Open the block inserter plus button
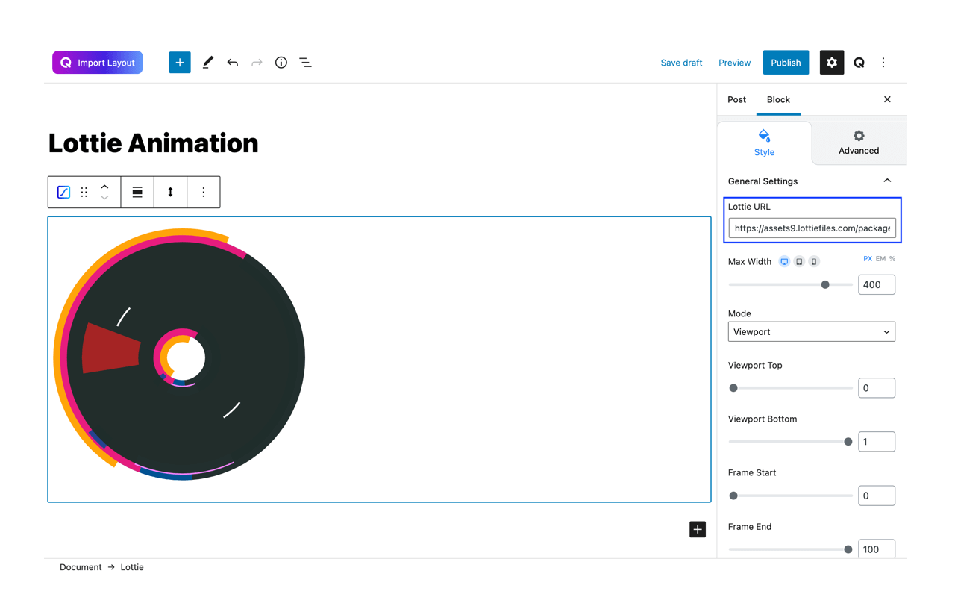Viewport: 955px width, 603px height. (x=180, y=63)
